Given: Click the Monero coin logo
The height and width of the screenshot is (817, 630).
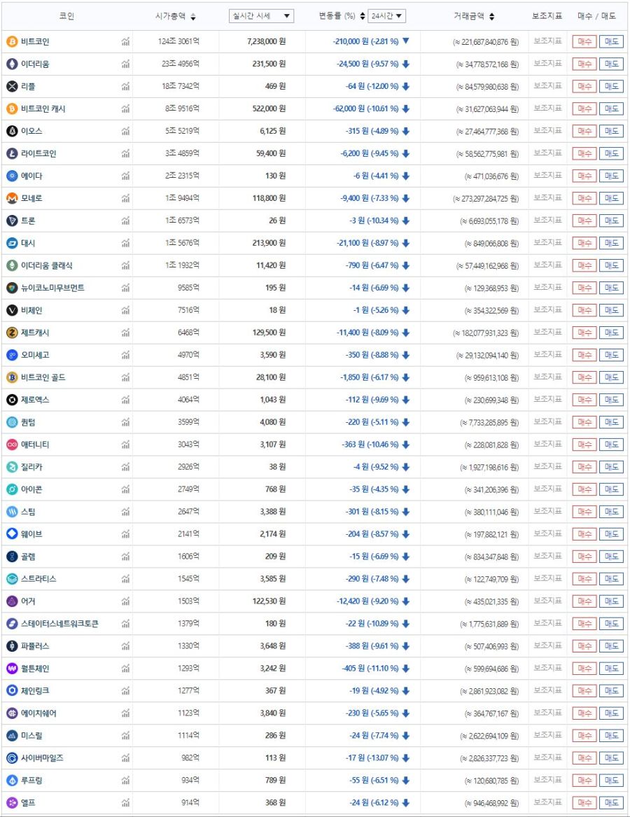Looking at the screenshot, I should [12, 199].
